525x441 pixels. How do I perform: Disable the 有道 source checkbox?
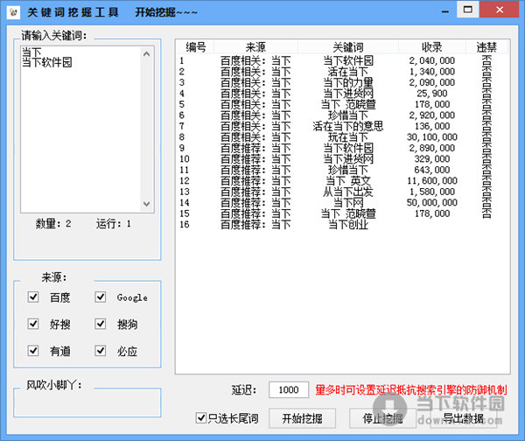(x=33, y=351)
